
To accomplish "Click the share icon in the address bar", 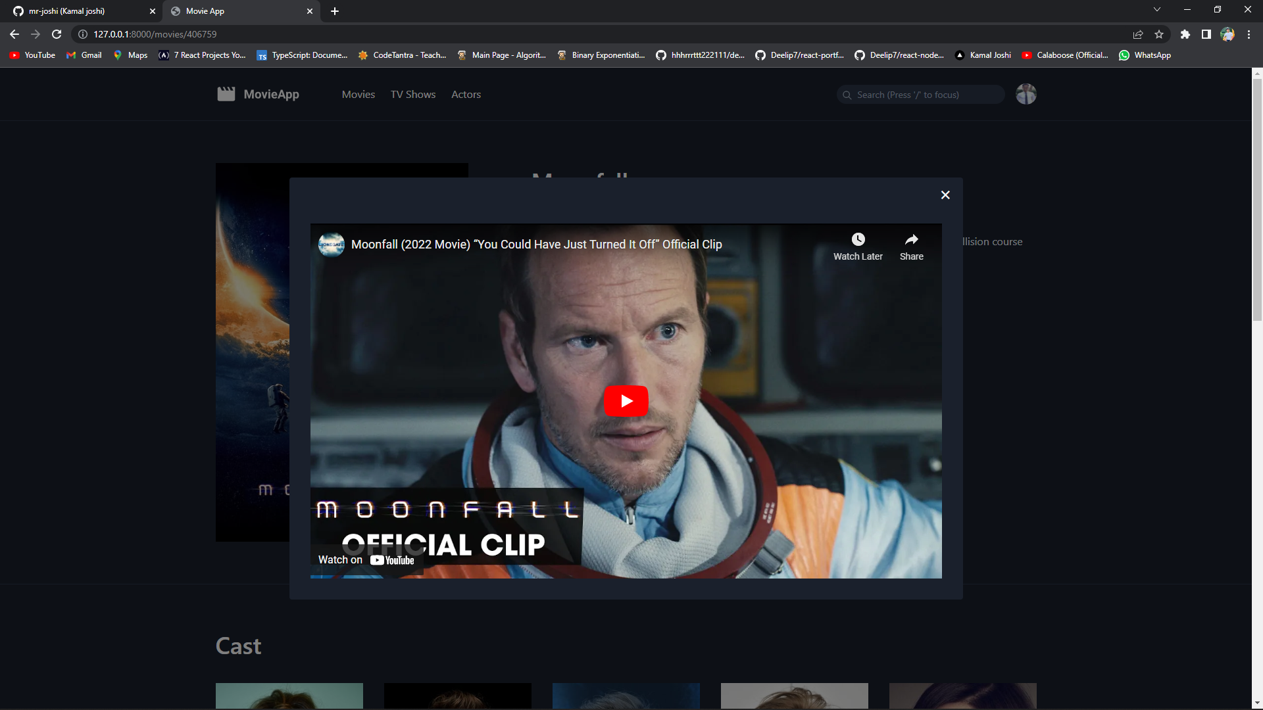I will pos(1137,34).
